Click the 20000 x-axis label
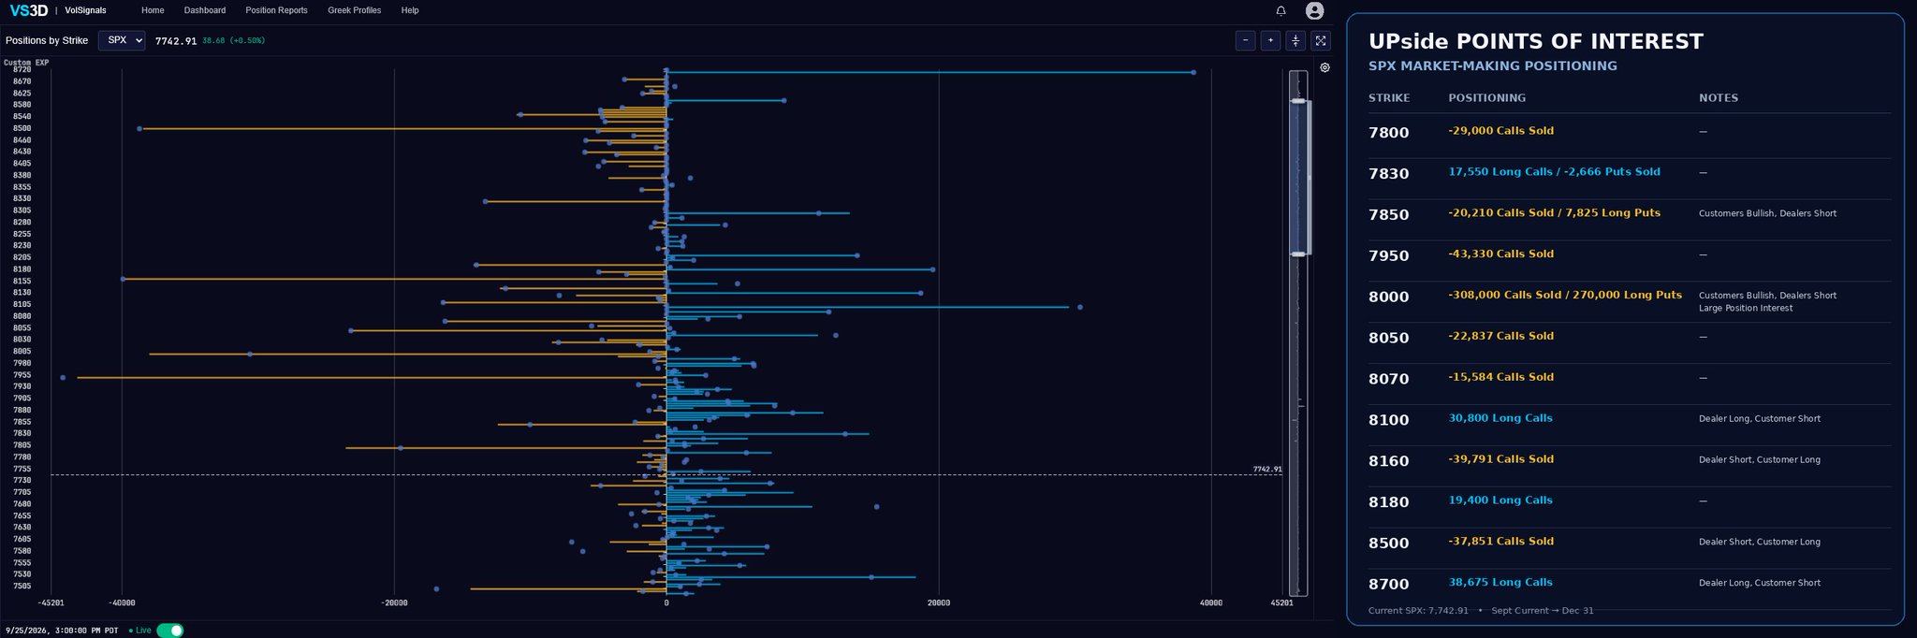1917x638 pixels. 939,602
